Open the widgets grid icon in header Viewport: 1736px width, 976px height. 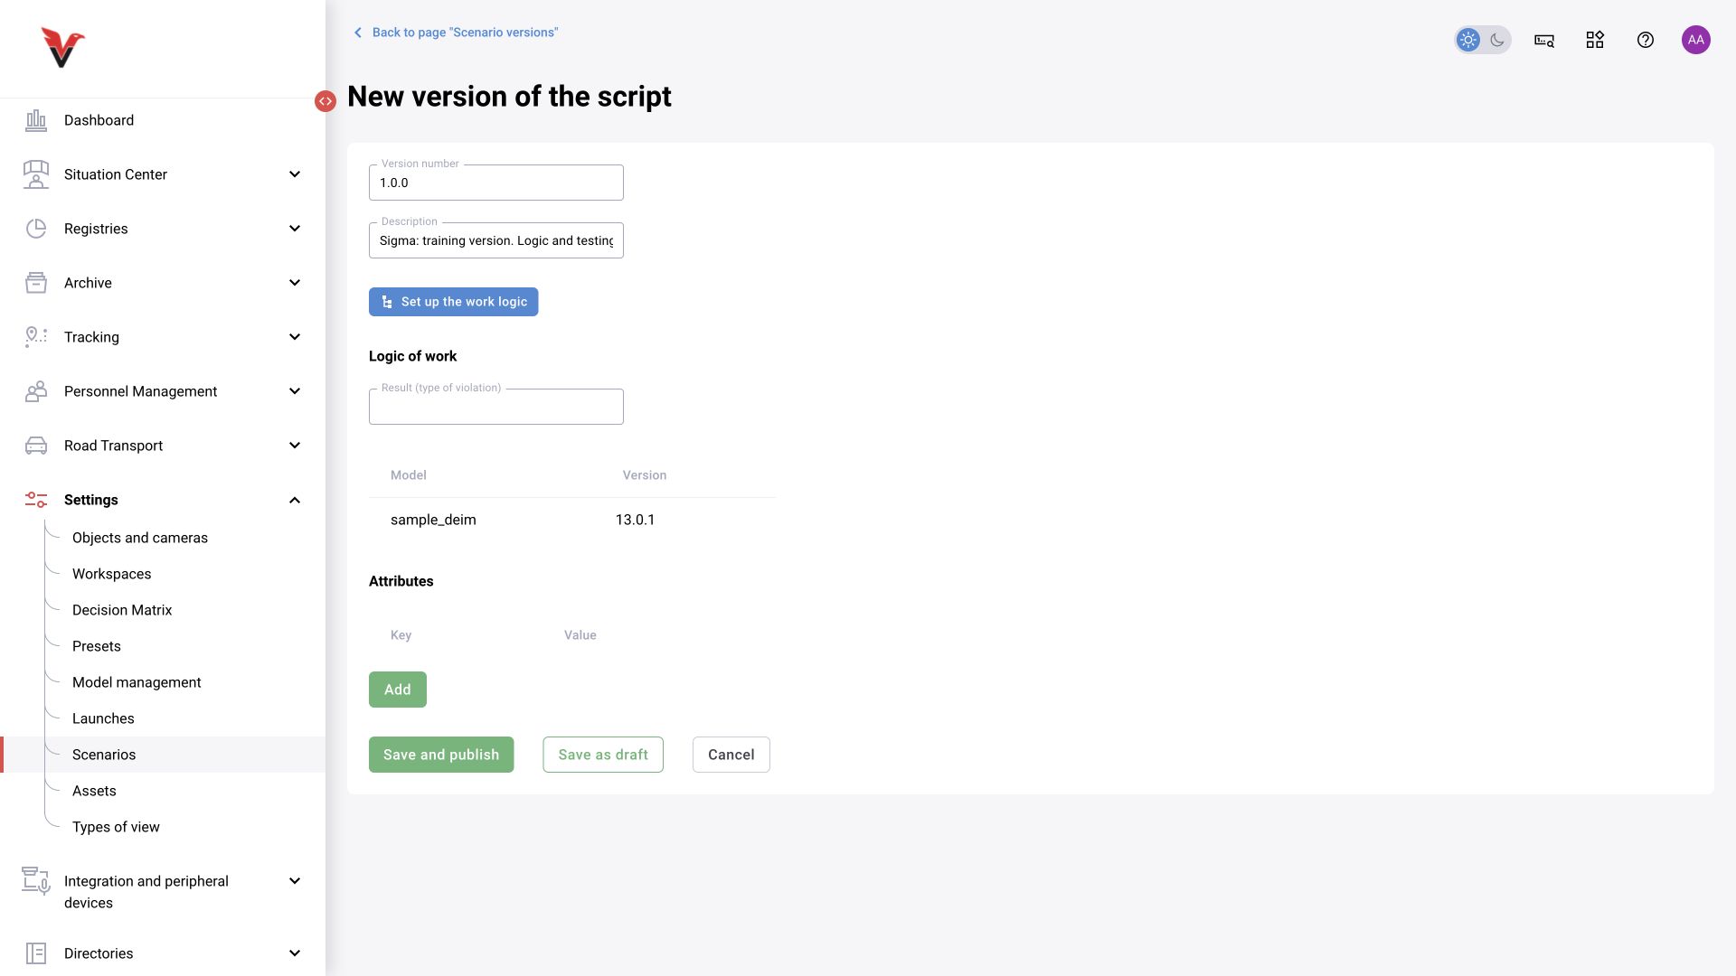pyautogui.click(x=1595, y=40)
